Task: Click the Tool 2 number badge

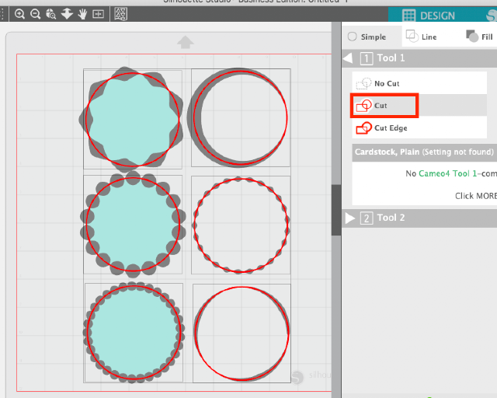Action: pos(367,218)
